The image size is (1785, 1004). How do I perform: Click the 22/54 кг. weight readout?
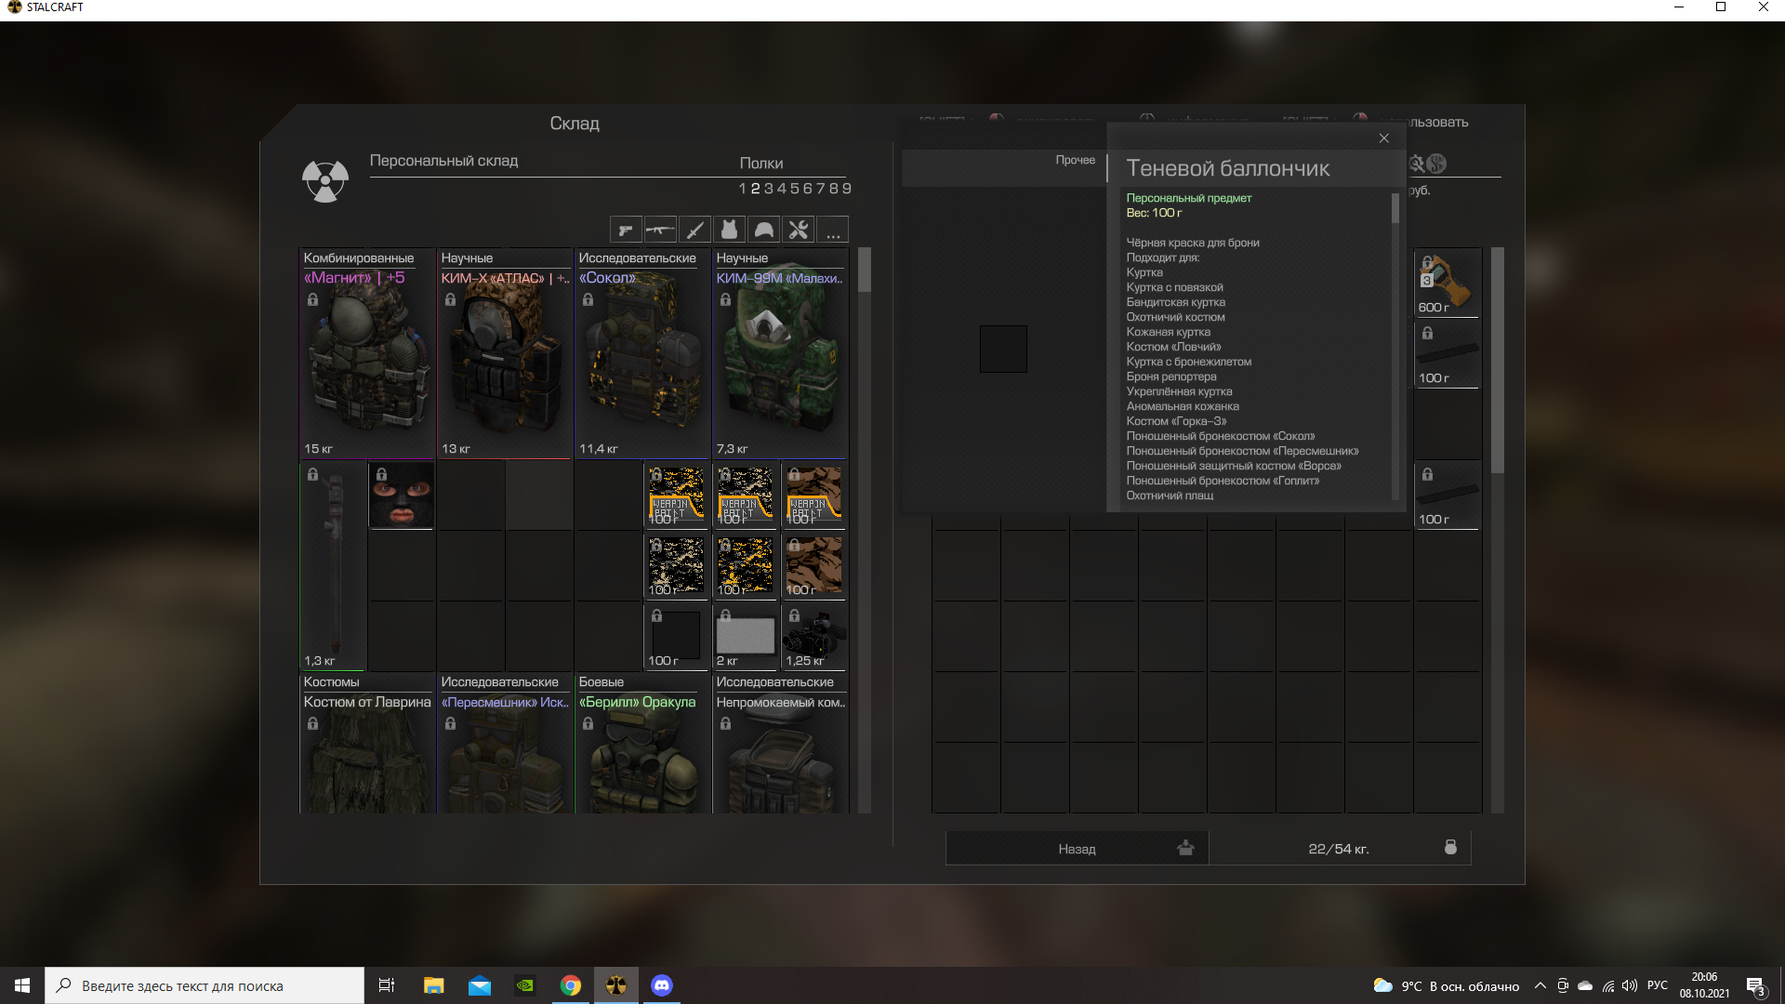(1339, 849)
